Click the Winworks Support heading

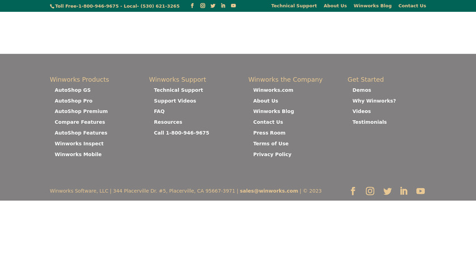click(x=177, y=79)
